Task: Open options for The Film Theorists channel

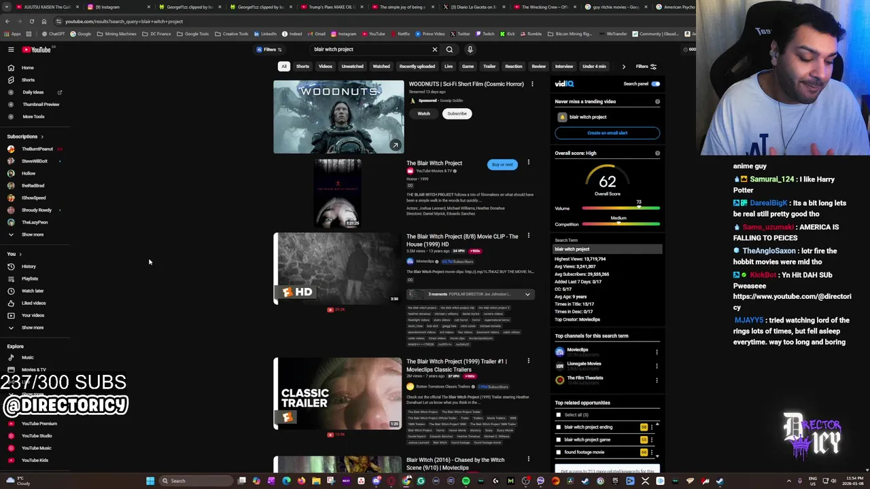Action: pos(657,380)
